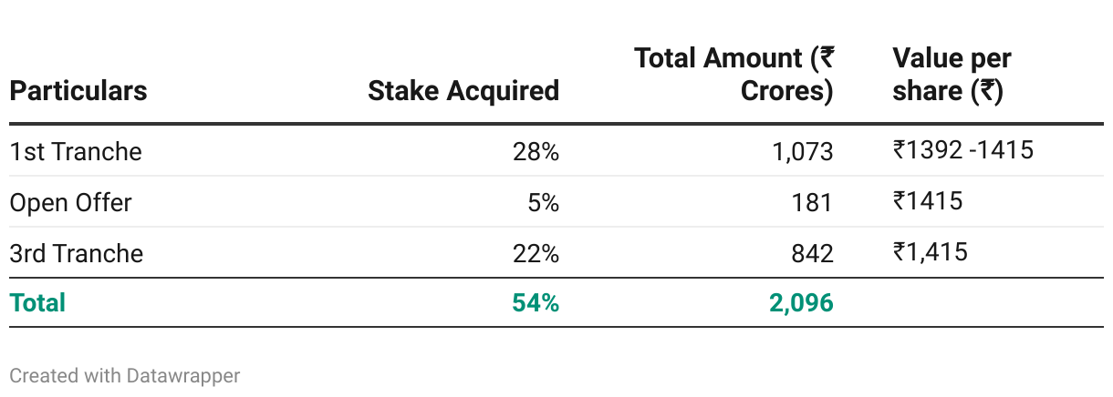
Task: Click the 1,073 amount cell
Action: pyautogui.click(x=803, y=151)
